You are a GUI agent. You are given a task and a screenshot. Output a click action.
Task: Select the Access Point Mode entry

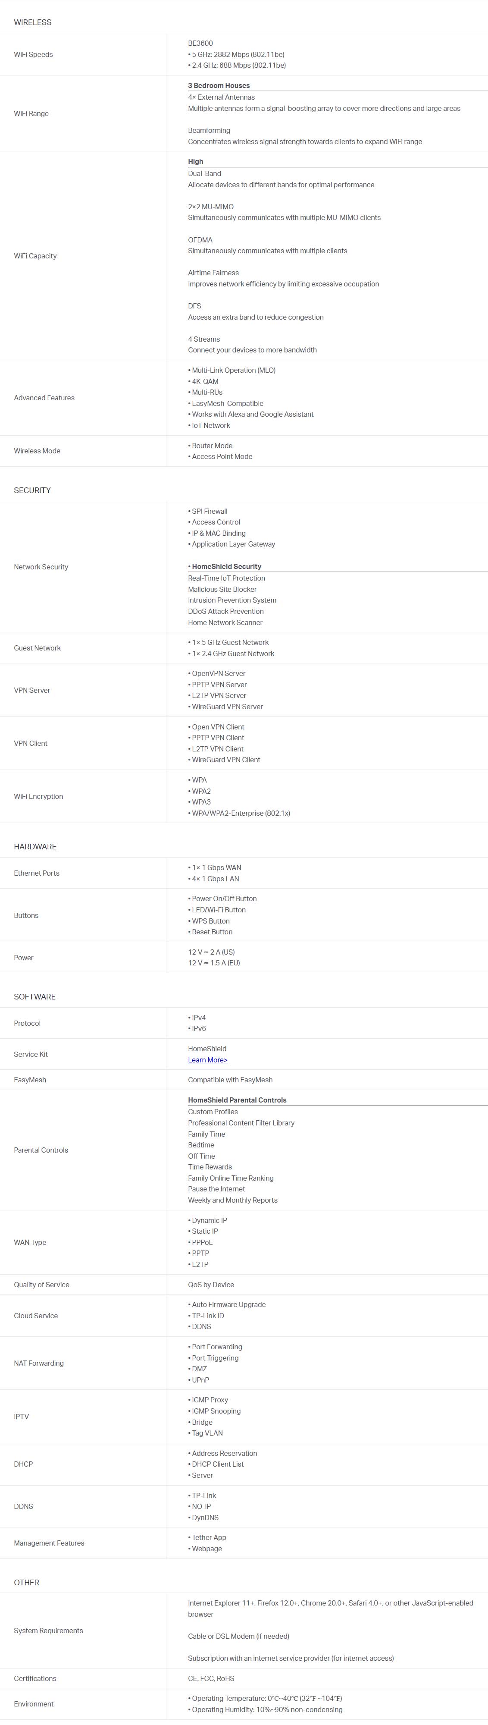[x=222, y=457]
